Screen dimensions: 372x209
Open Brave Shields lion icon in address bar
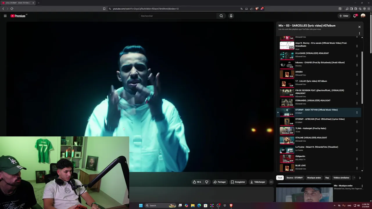[x=257, y=9]
